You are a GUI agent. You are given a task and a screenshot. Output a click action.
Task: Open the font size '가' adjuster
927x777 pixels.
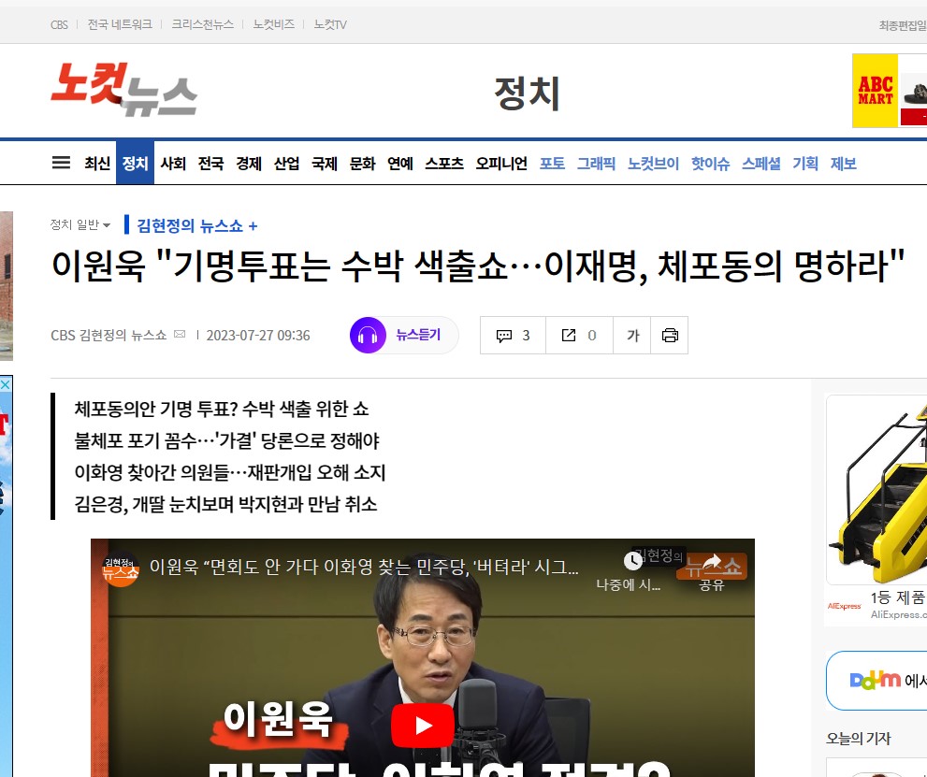tap(633, 336)
